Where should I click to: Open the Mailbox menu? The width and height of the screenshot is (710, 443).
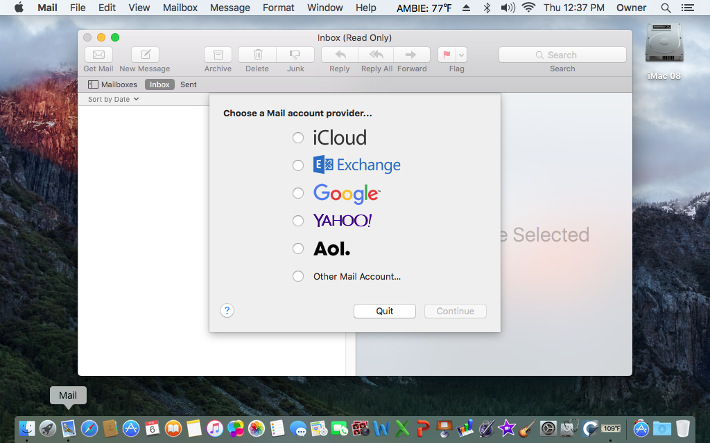[180, 8]
